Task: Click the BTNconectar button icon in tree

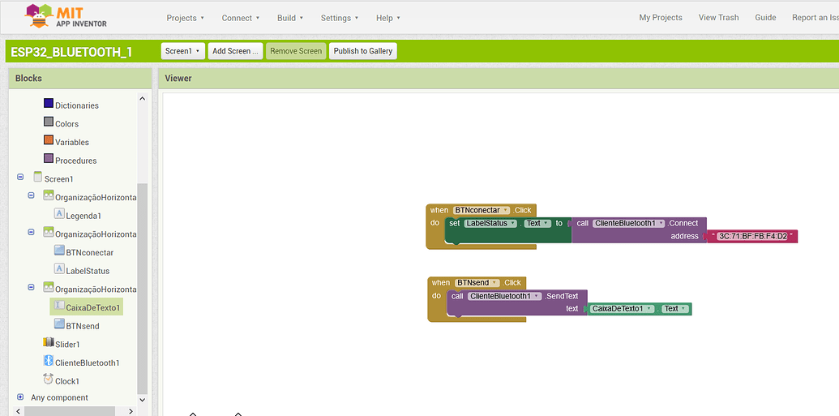Action: (59, 251)
